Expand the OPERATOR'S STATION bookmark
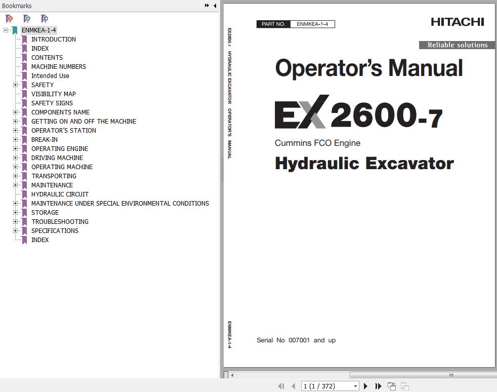Viewport: 497px width, 392px height. tap(15, 130)
